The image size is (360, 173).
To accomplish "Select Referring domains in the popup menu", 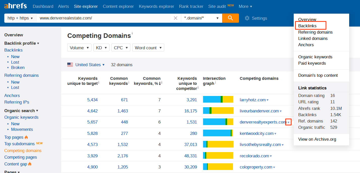I will (315, 32).
